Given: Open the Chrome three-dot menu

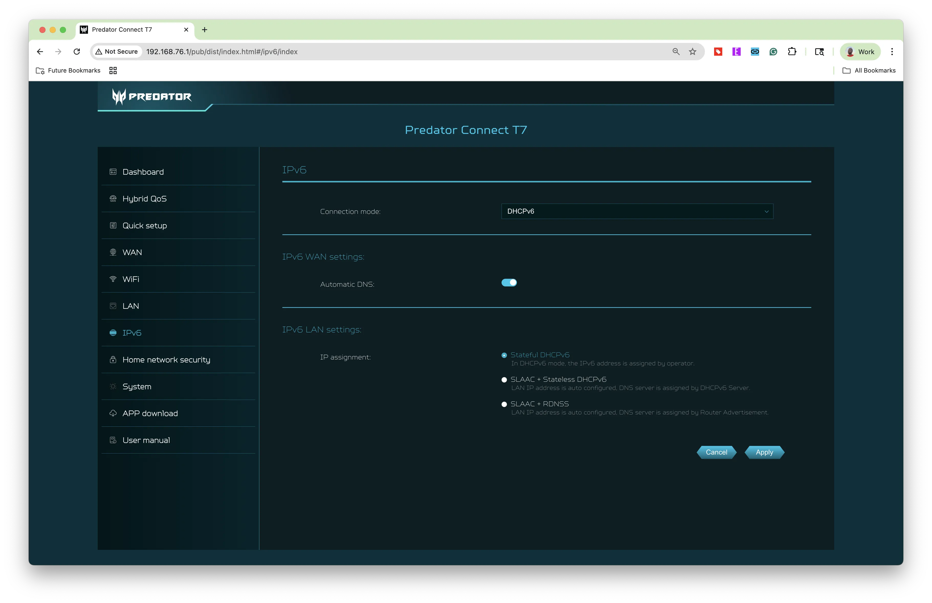Looking at the screenshot, I should click(x=892, y=52).
